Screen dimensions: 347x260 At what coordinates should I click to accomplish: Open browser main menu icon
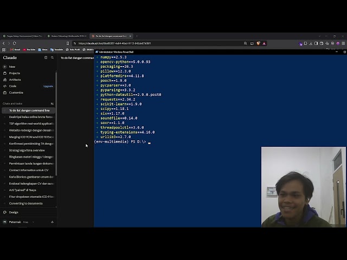tap(343, 43)
